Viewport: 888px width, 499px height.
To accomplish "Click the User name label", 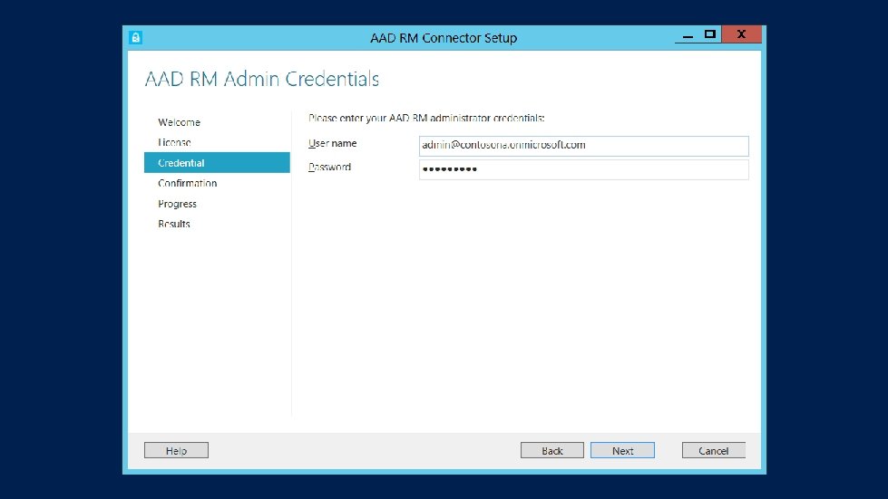I will 333,143.
